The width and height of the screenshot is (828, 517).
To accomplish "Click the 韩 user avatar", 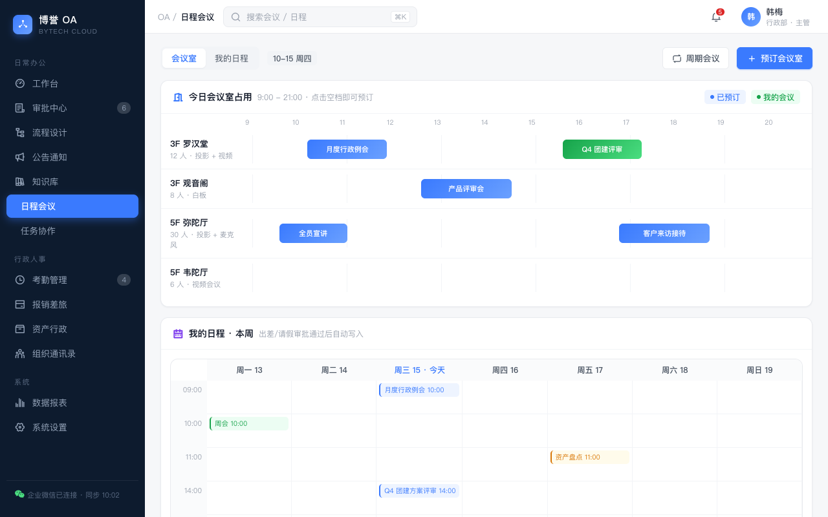I will (751, 17).
